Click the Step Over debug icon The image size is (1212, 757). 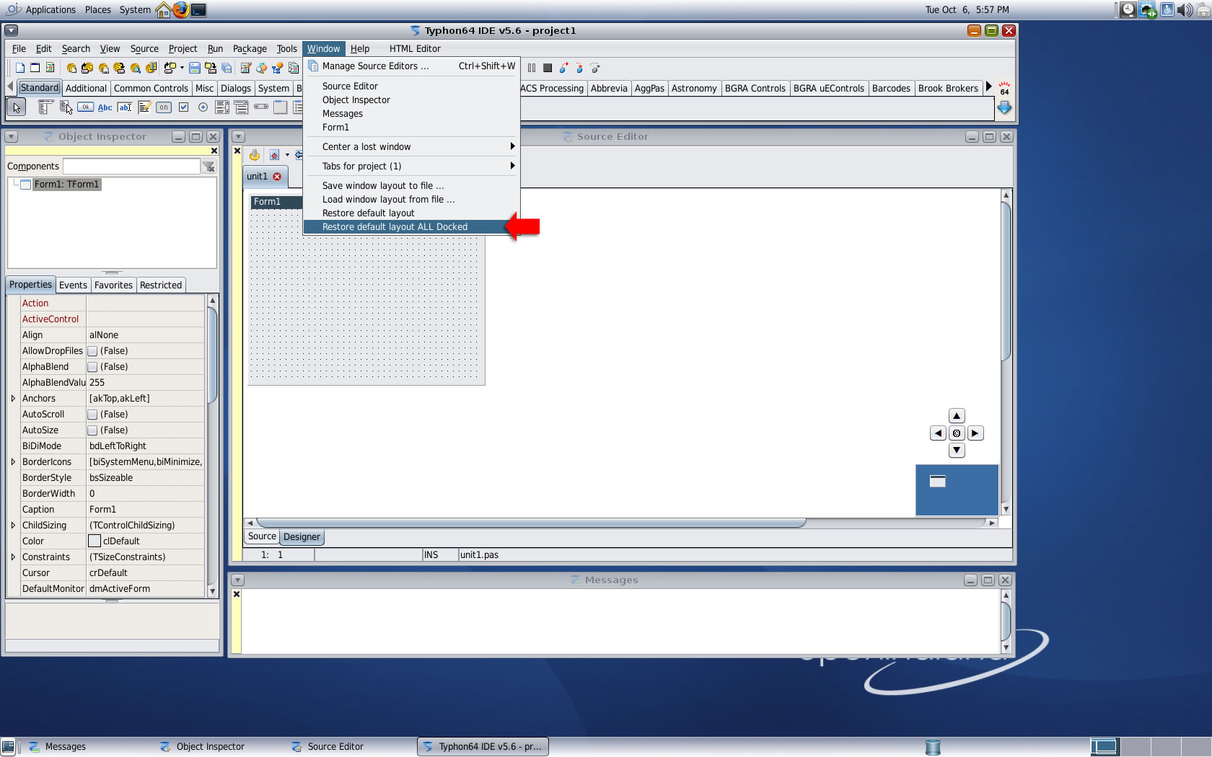point(579,68)
